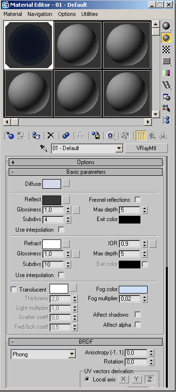Open the Utilities menu
The image size is (176, 392).
89,14
